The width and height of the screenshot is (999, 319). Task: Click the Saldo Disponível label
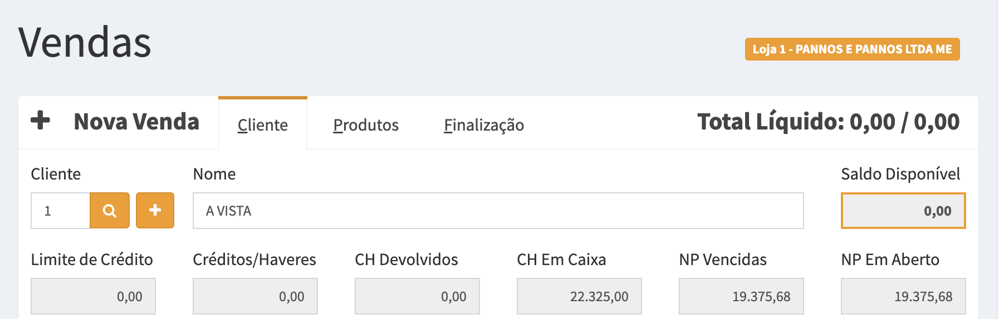900,174
